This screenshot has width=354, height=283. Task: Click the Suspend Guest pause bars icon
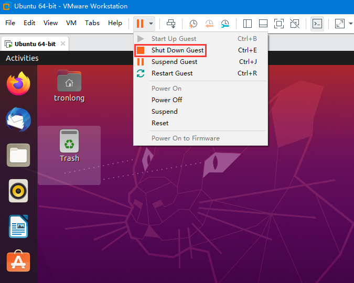pos(141,62)
